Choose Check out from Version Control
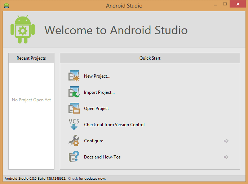 tap(114, 125)
